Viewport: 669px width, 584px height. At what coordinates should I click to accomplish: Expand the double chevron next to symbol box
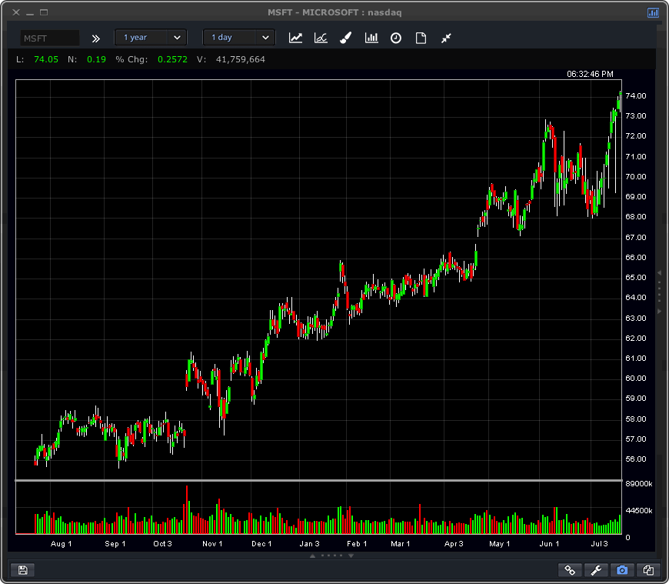[x=96, y=38]
